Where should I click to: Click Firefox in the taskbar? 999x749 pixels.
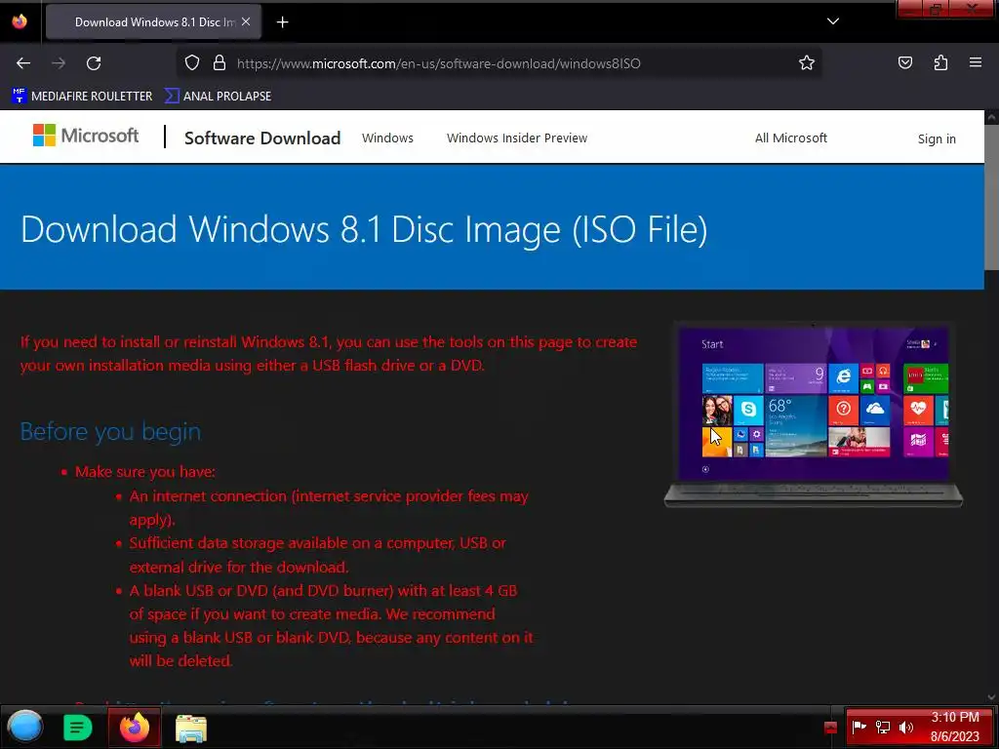tap(135, 728)
